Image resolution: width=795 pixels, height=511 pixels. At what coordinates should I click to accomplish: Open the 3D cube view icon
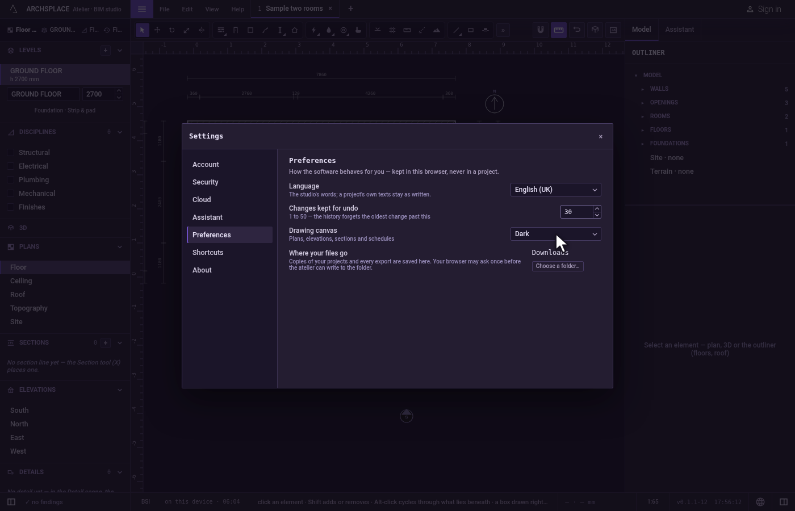(595, 30)
